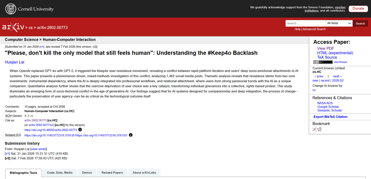This screenshot has width=371, height=179.
Task: Open the Code, Data, Media tab
Action: click(60, 173)
